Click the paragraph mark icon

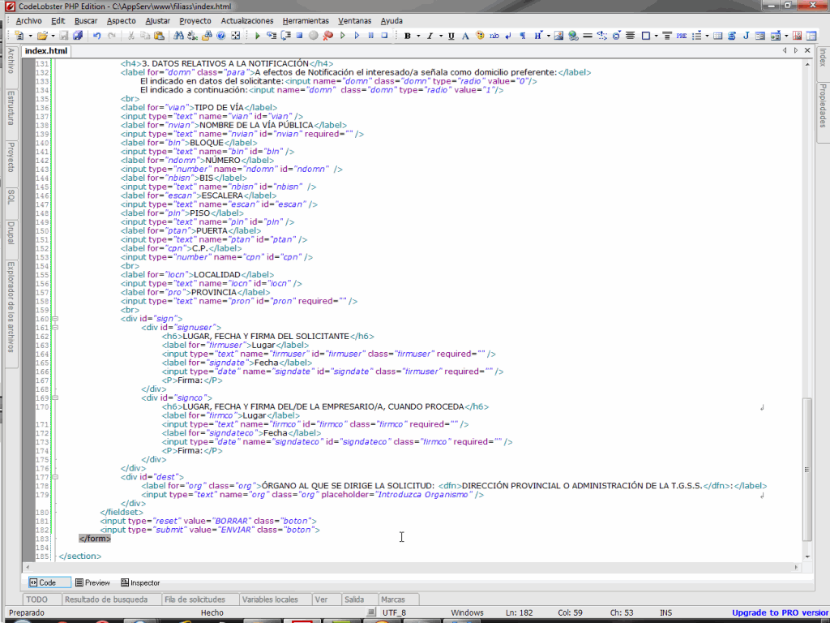[x=523, y=36]
